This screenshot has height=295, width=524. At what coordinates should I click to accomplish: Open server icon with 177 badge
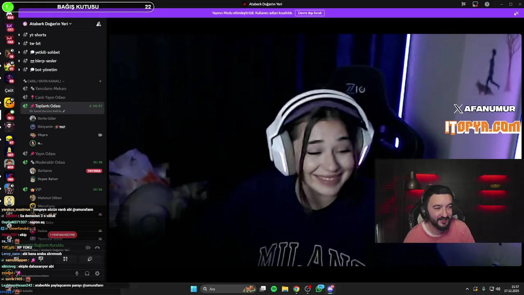[x=9, y=26]
